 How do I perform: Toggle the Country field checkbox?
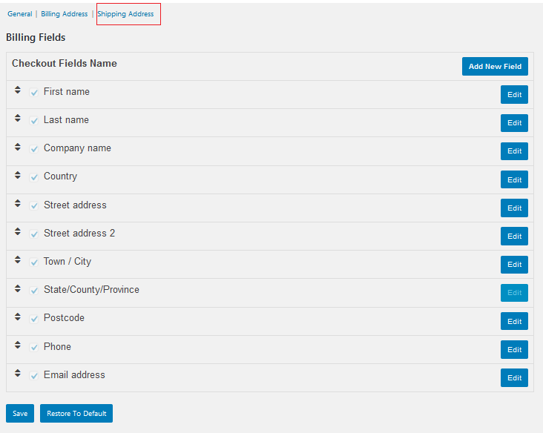pos(33,177)
